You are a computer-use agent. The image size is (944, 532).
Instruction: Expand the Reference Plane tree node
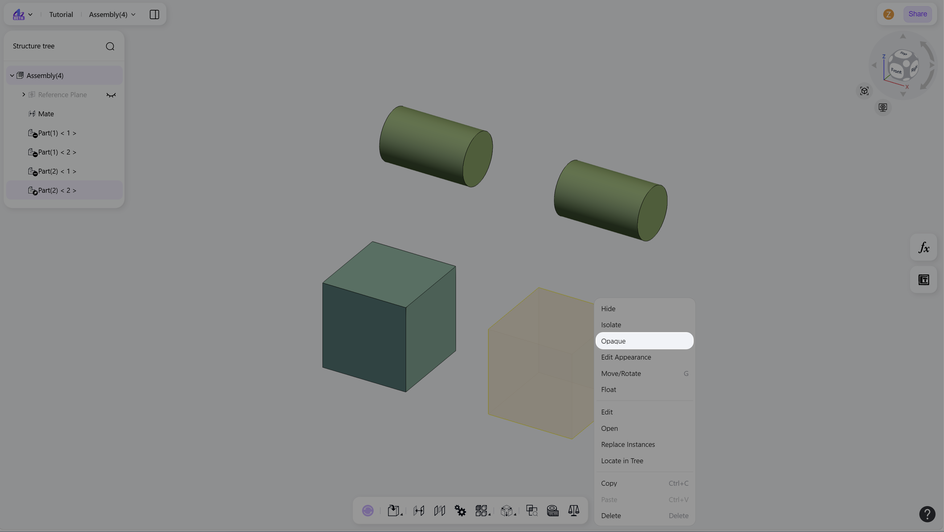coord(23,95)
